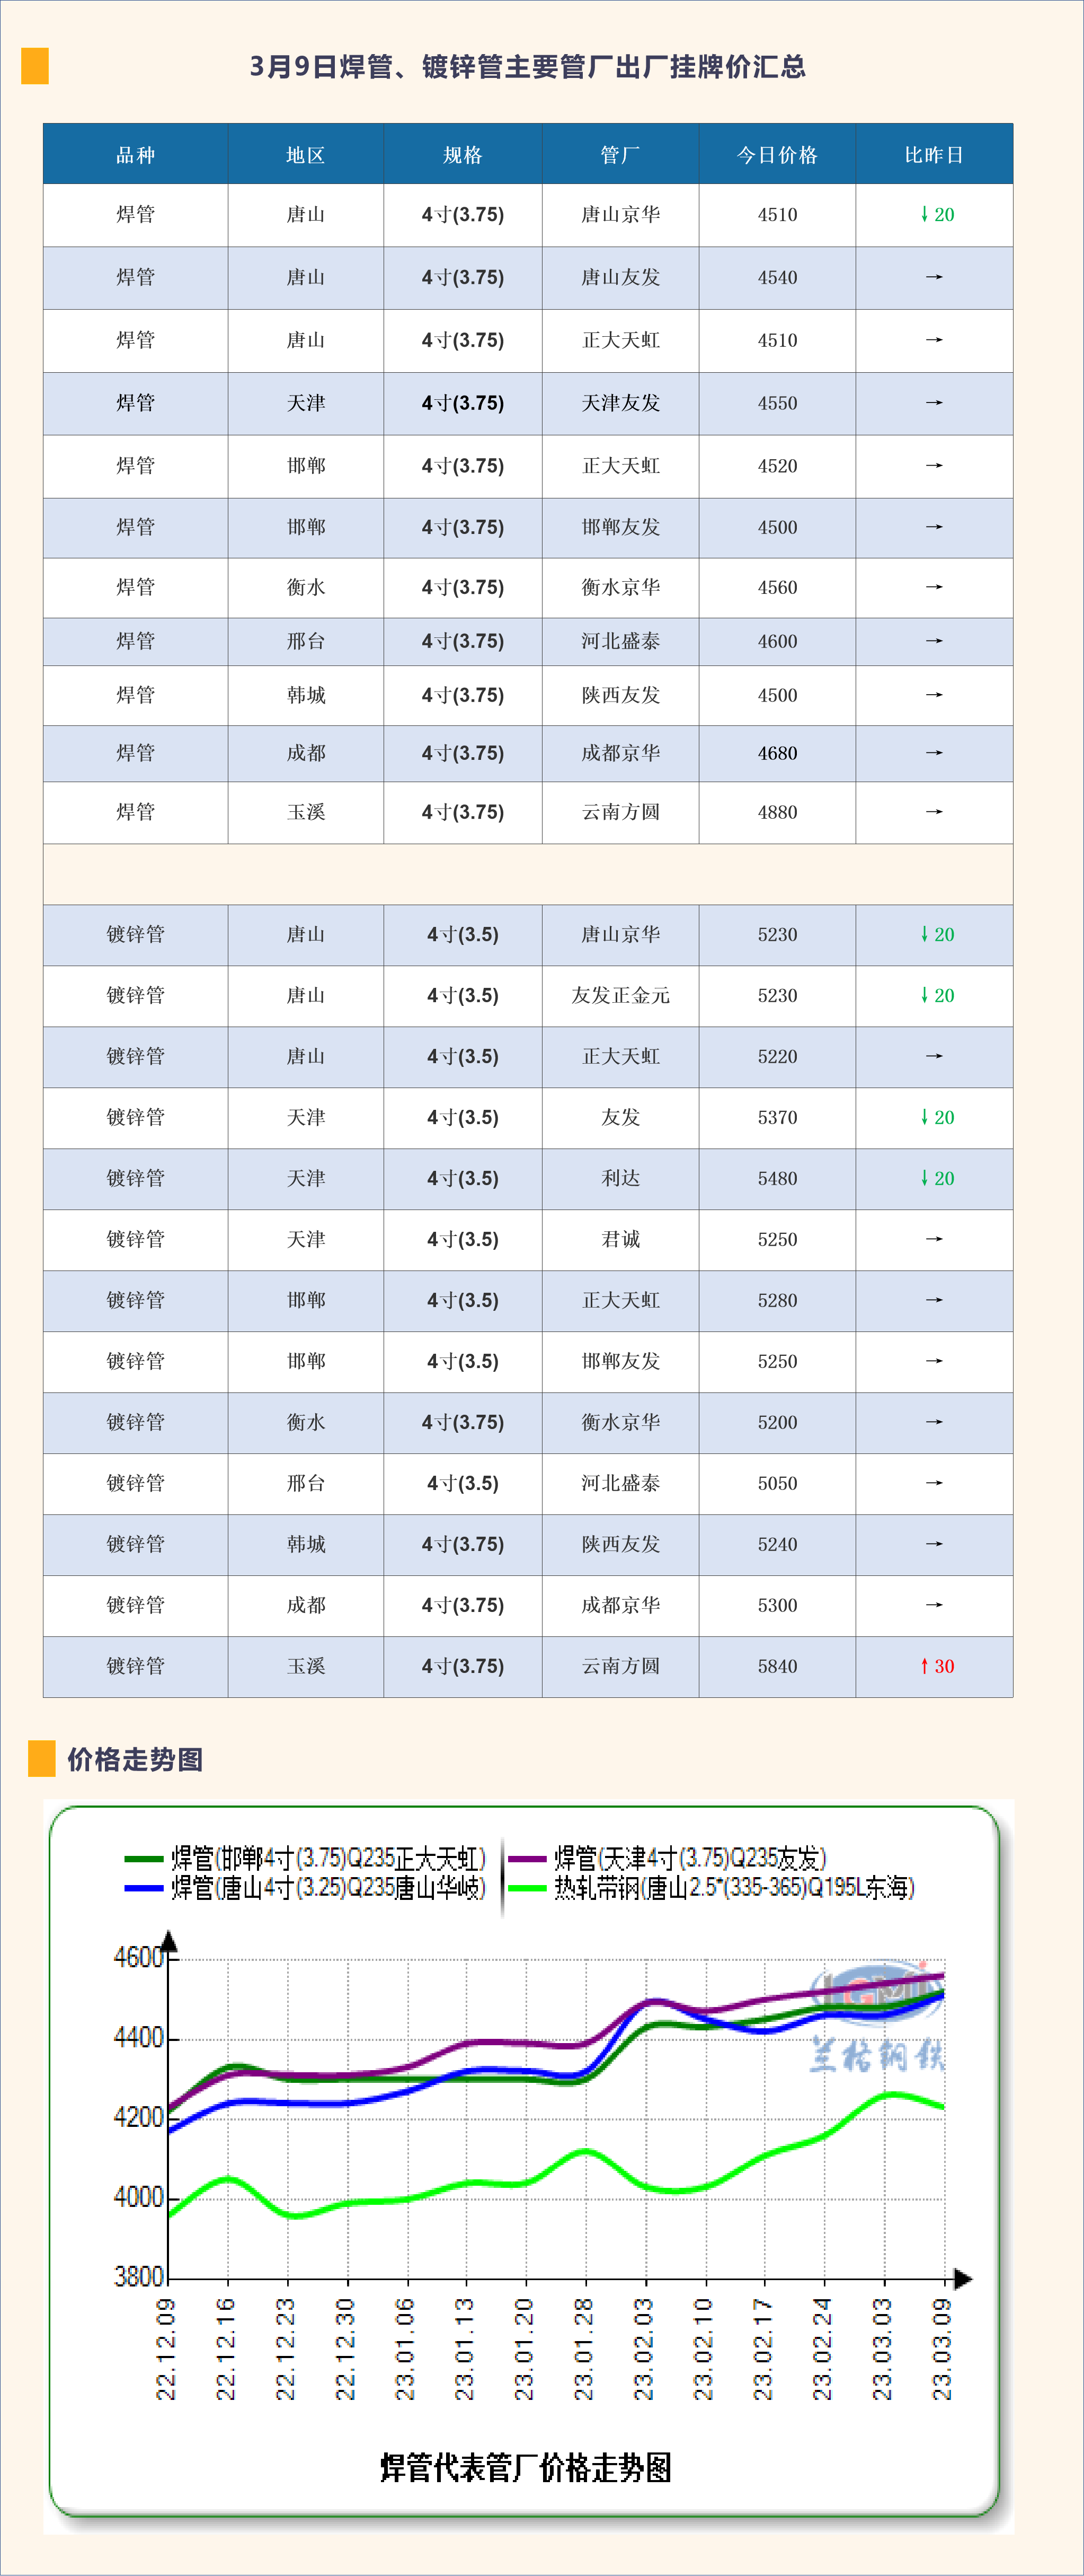Click the 5840 price cell

(777, 1666)
